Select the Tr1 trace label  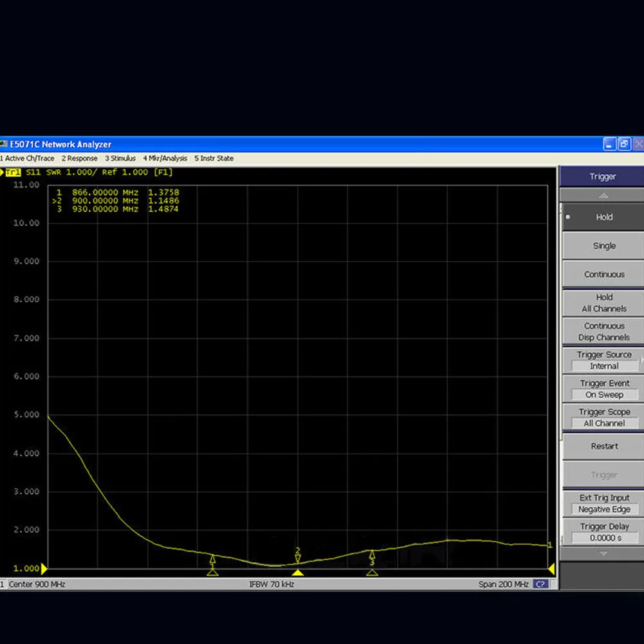14,172
